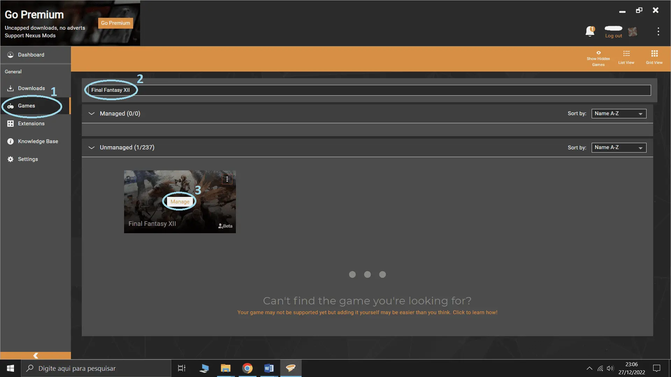The height and width of the screenshot is (377, 671).
Task: Open the Dashboard page
Action: click(x=35, y=55)
